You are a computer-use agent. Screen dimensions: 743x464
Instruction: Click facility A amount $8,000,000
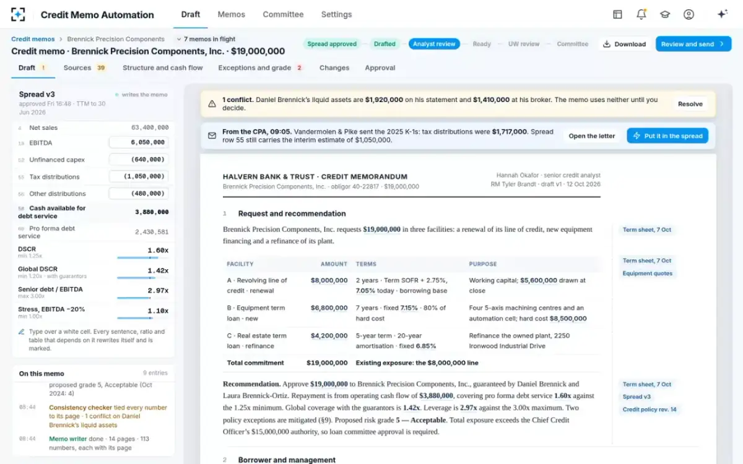tap(329, 280)
